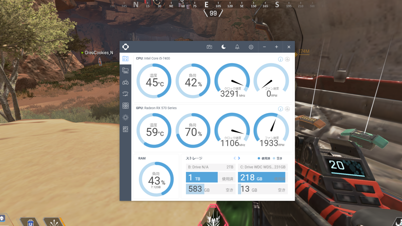Viewport: 402px width, 226px height.
Task: Click OreoCookies_N teammate name in game
Action: pyautogui.click(x=99, y=53)
